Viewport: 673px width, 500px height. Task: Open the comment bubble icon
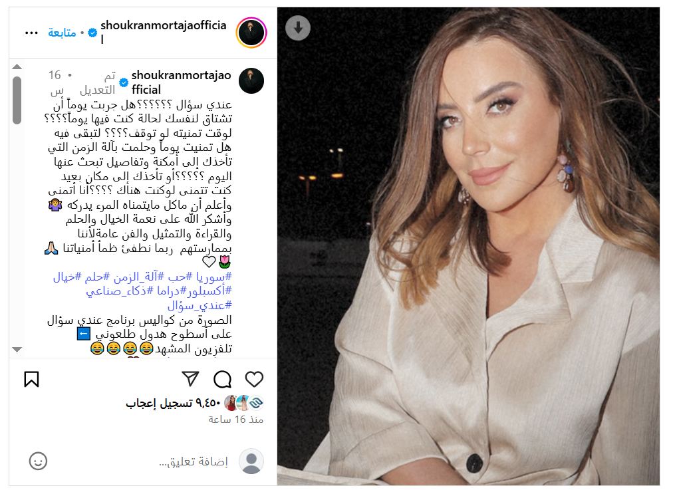click(x=222, y=379)
